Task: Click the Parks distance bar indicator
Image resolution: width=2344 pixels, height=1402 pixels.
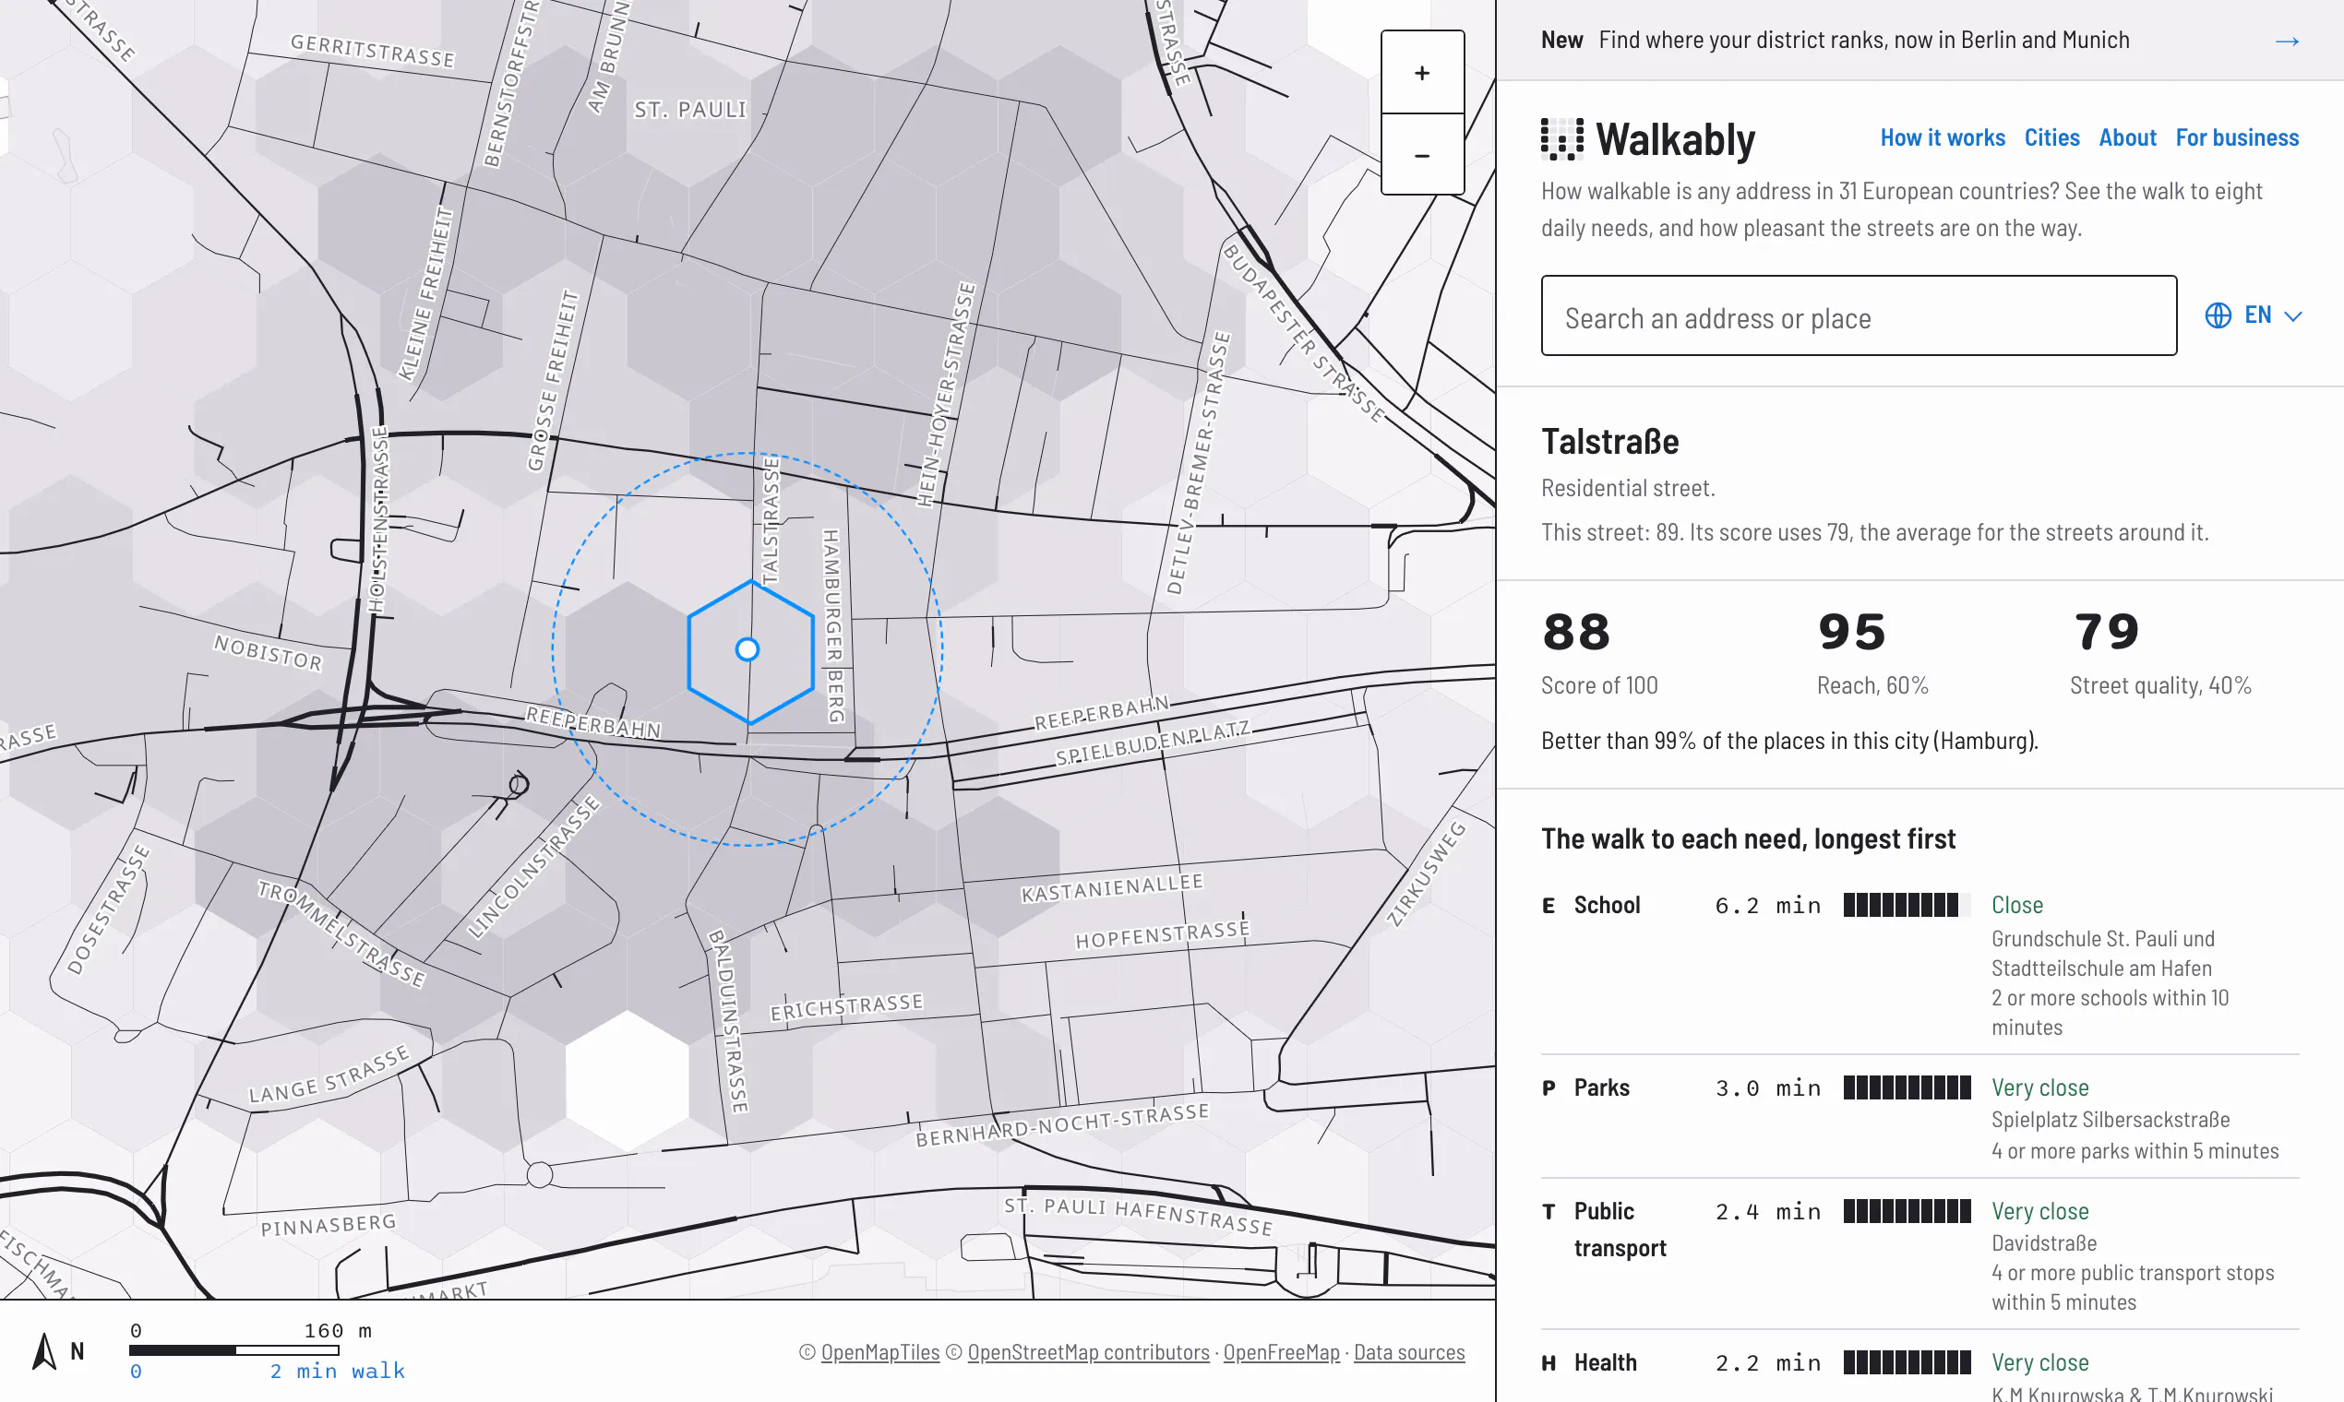Action: point(1907,1087)
